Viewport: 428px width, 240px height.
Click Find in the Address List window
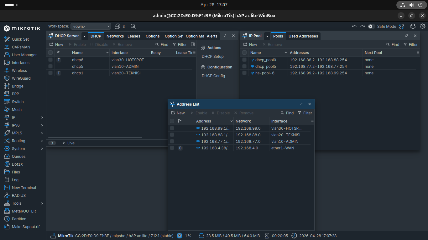(287, 113)
